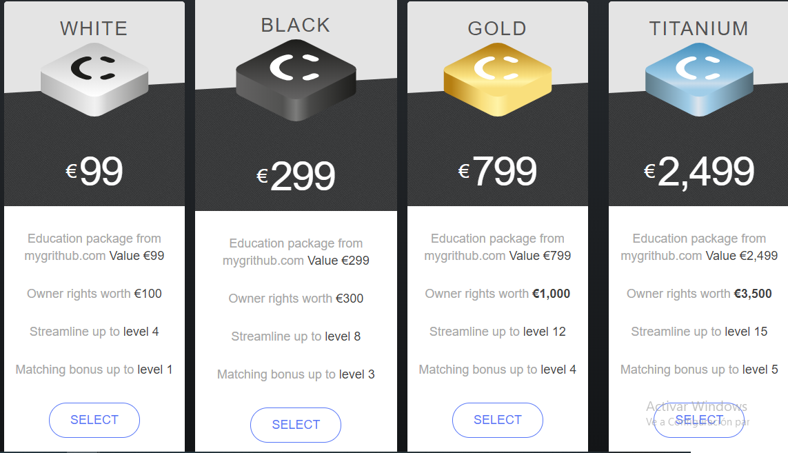The width and height of the screenshot is (788, 453).
Task: Click the white package cube icon
Action: [94, 79]
